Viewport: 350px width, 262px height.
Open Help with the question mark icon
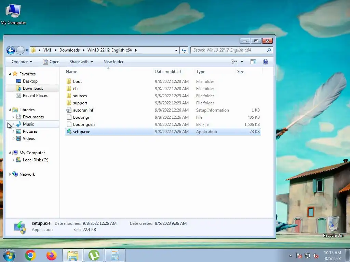265,62
